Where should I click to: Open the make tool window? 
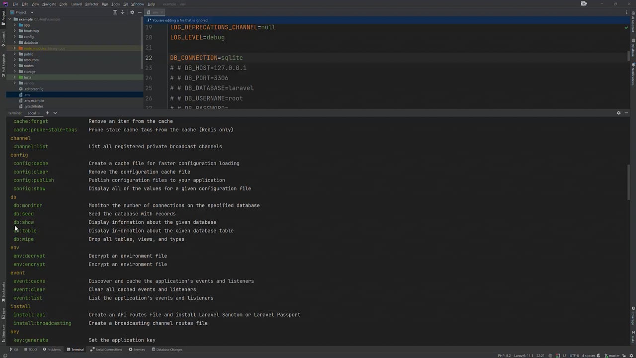point(633,337)
